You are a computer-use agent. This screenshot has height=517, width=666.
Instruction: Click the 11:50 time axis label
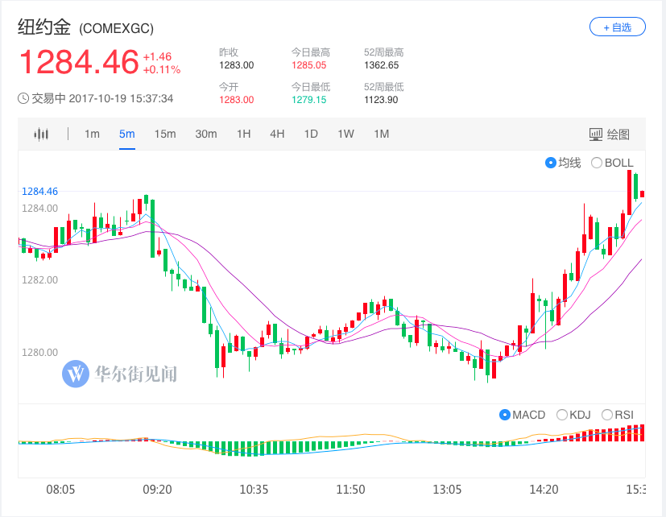click(x=350, y=490)
